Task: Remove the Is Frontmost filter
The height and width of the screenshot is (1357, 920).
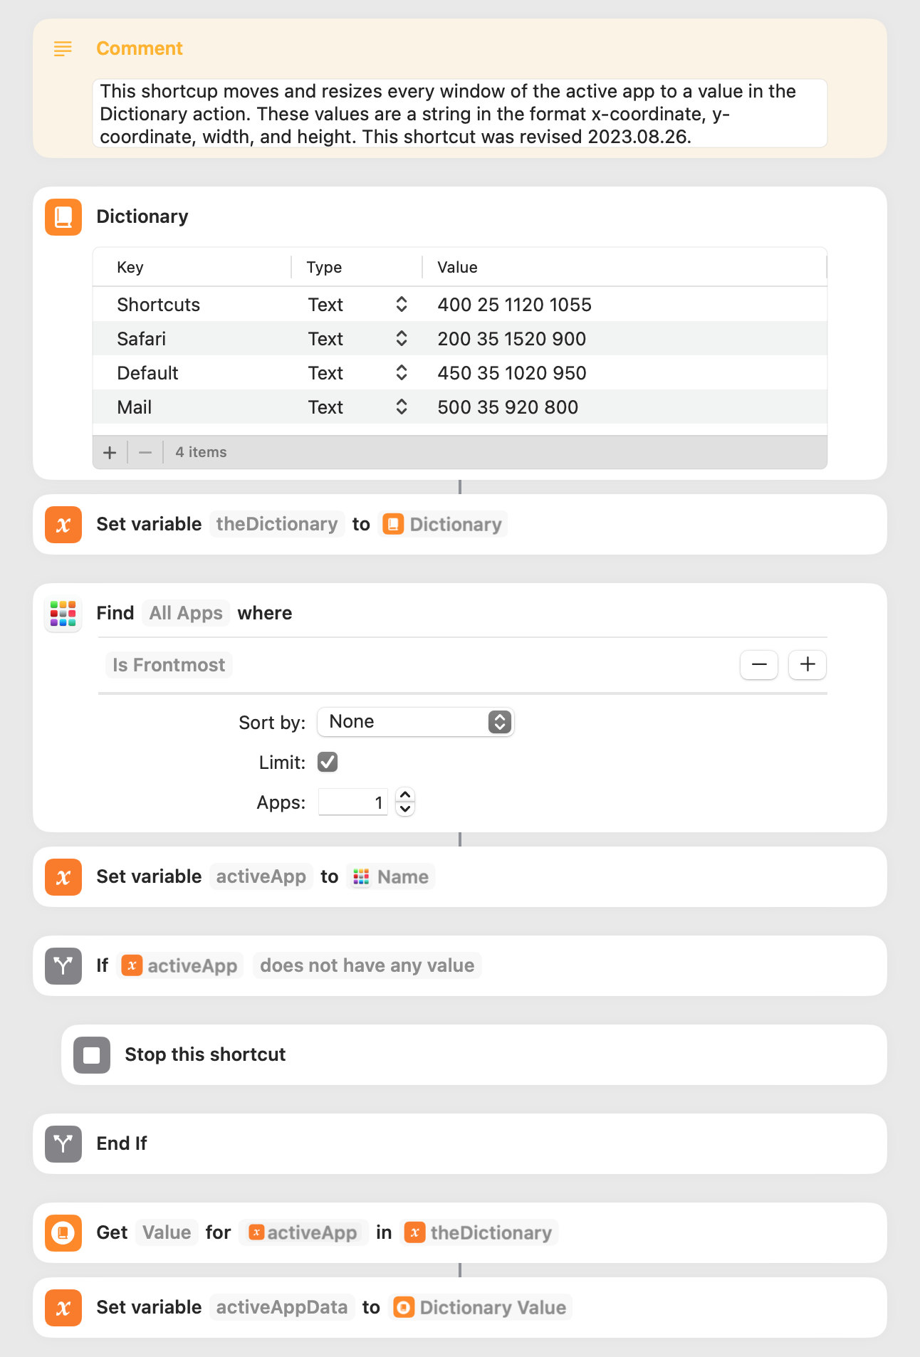Action: 759,665
